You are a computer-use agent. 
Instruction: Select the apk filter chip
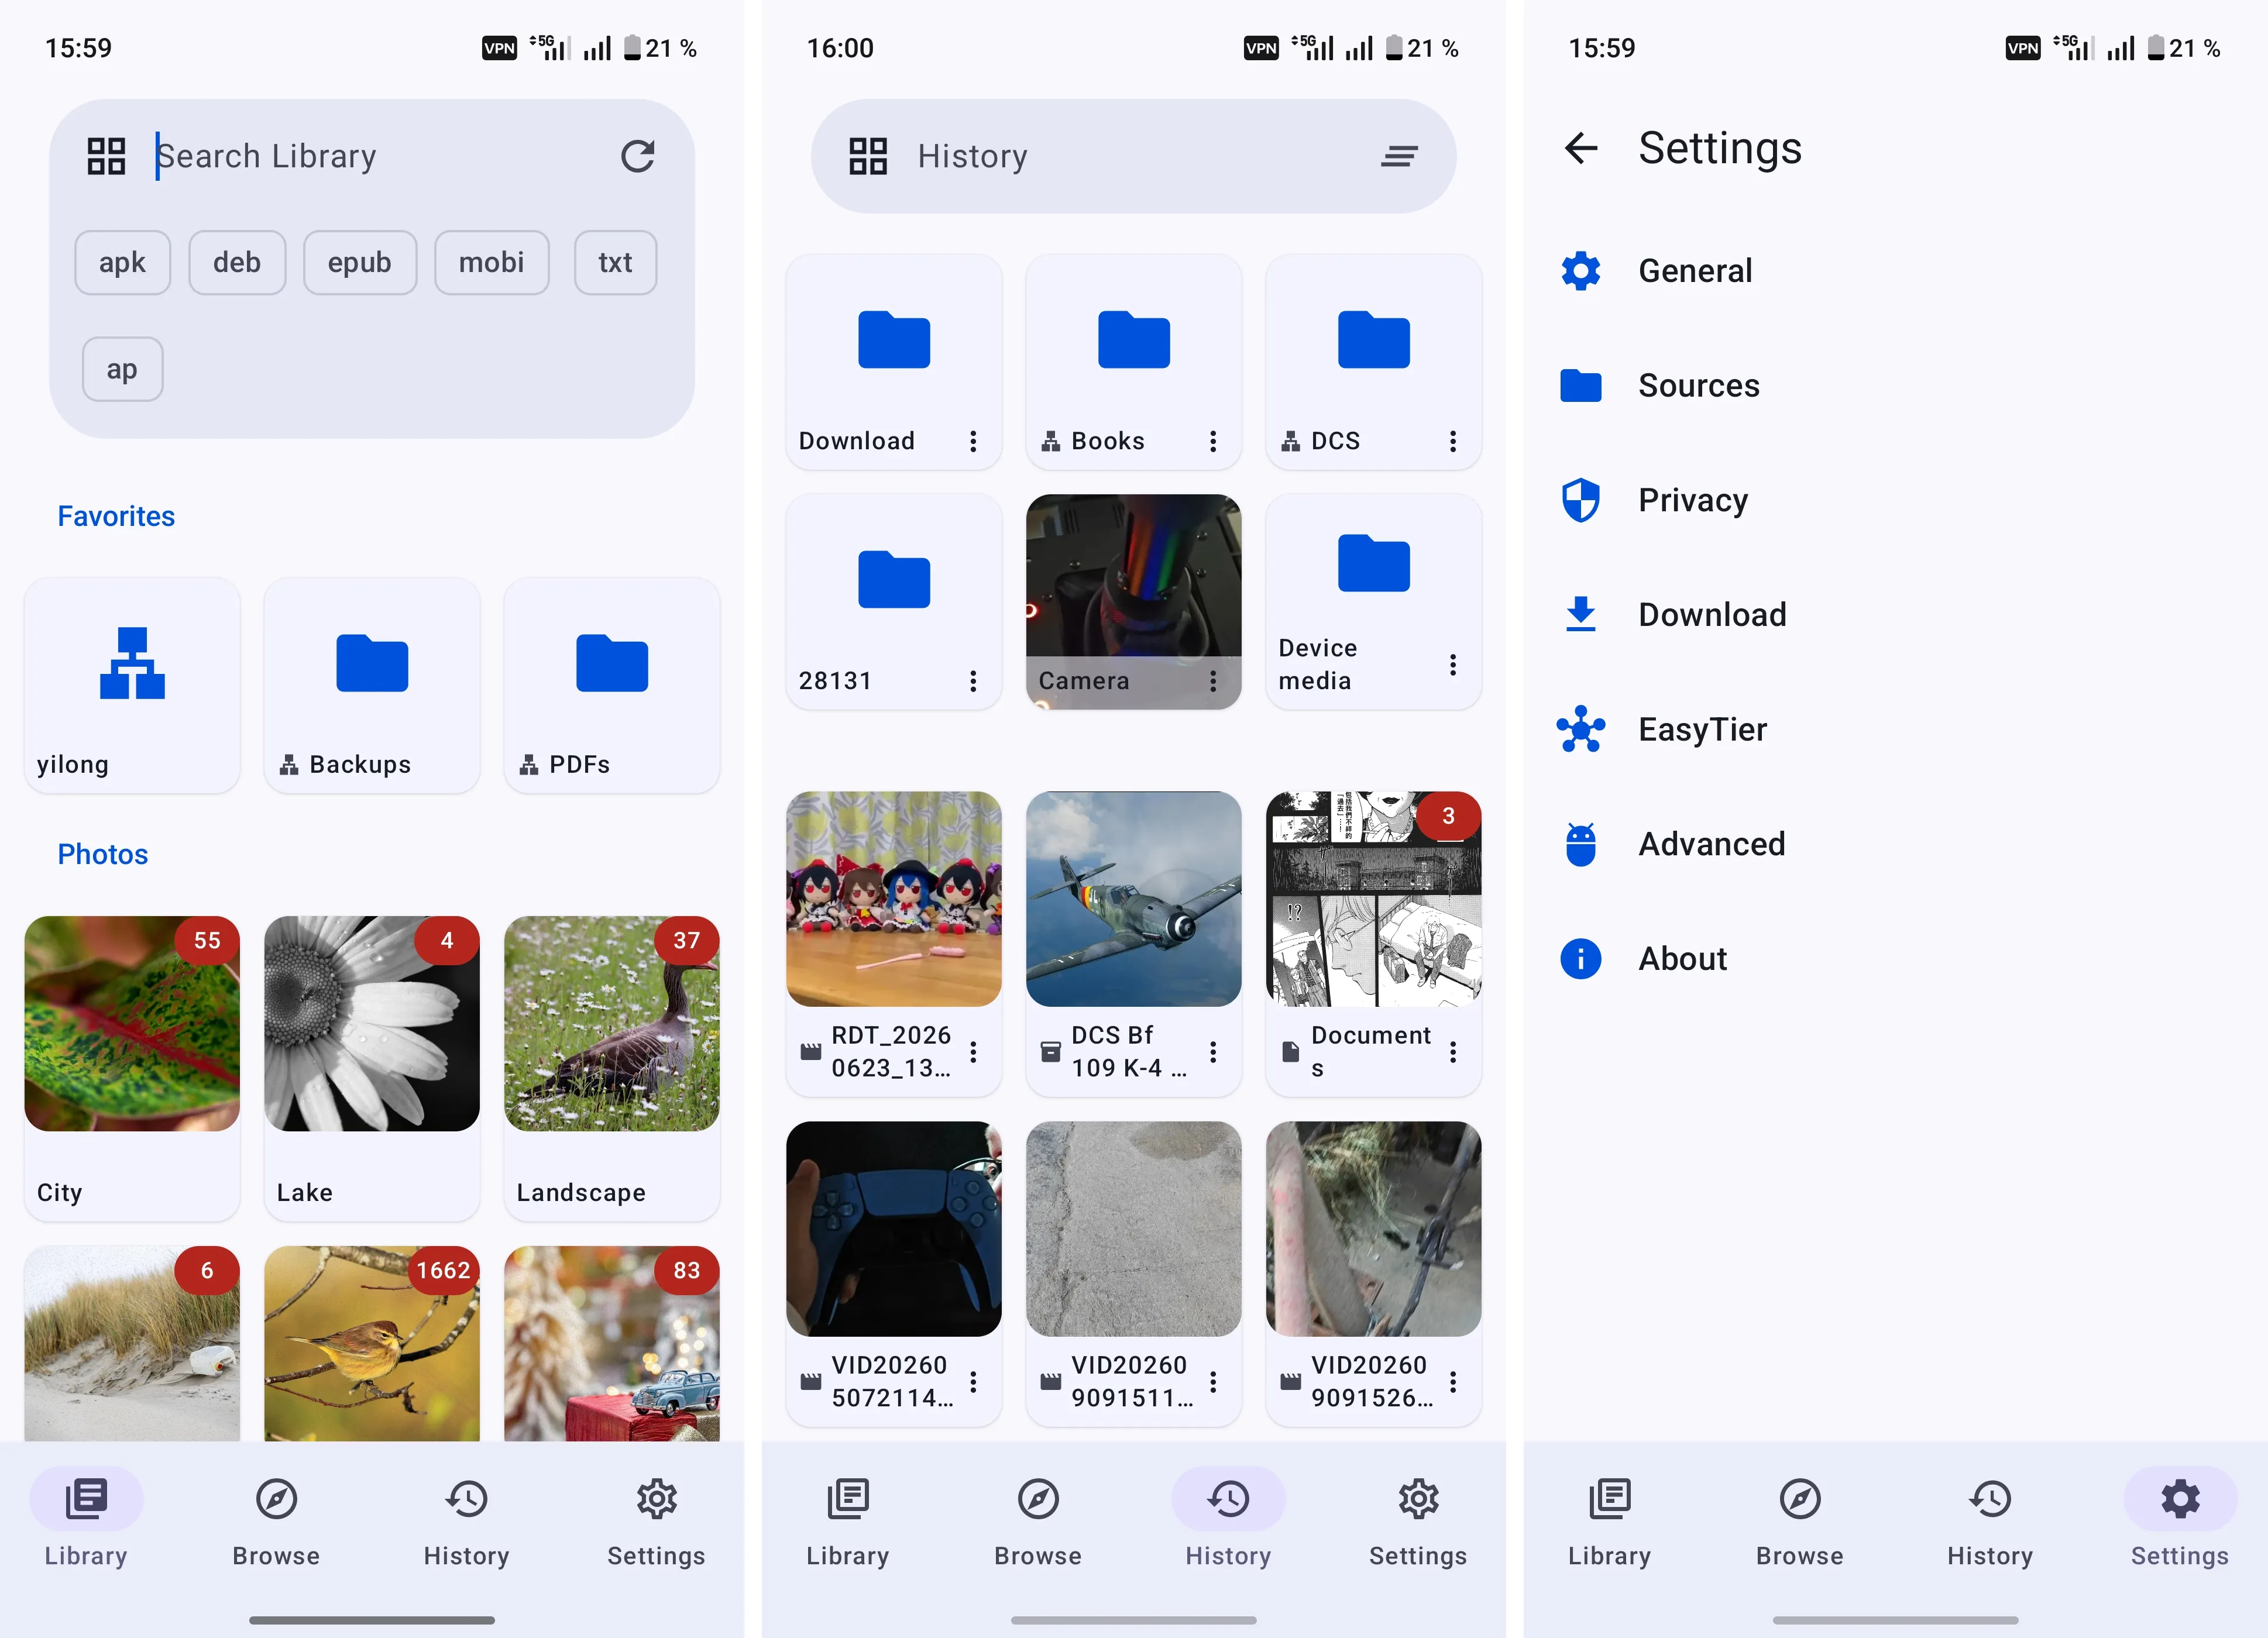pos(122,263)
